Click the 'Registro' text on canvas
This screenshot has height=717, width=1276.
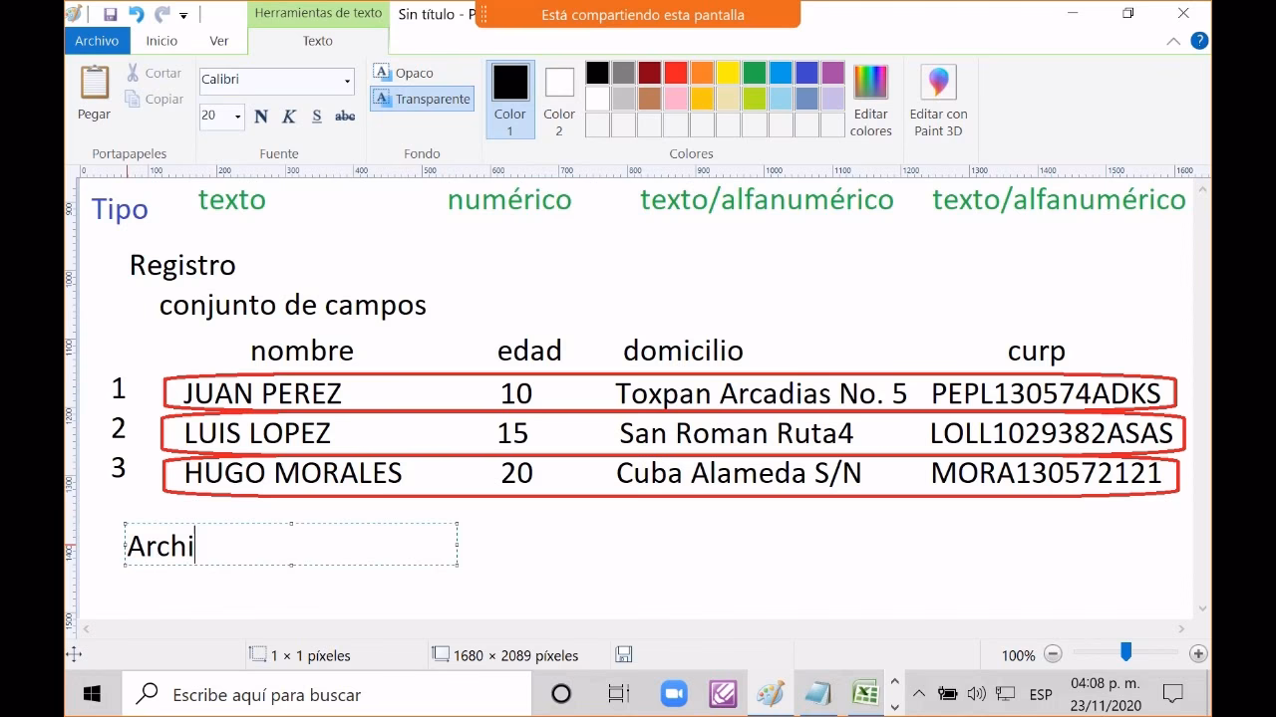click(x=182, y=266)
